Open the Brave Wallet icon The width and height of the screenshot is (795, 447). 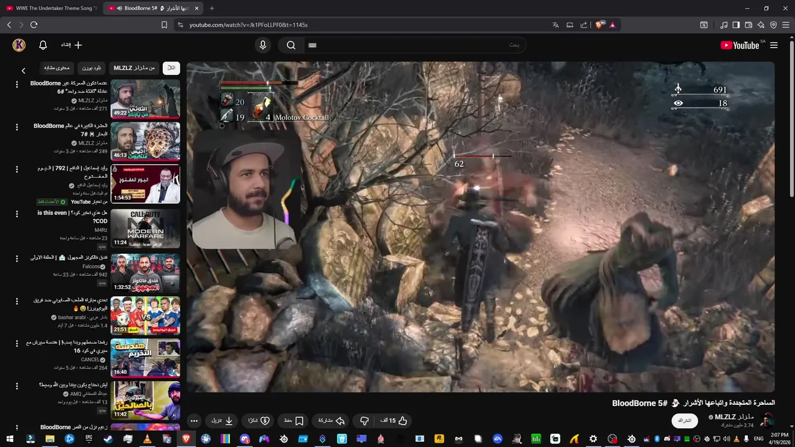748,25
